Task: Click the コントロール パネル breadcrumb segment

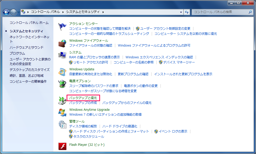Action: 45,12
